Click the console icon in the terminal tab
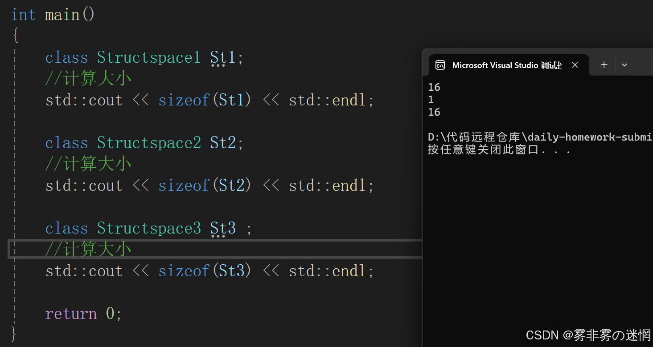Image resolution: width=653 pixels, height=347 pixels. pyautogui.click(x=440, y=65)
